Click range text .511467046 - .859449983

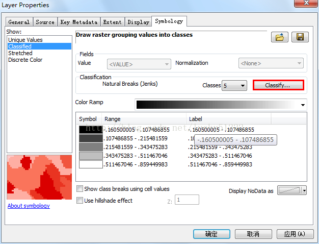(x=136, y=164)
